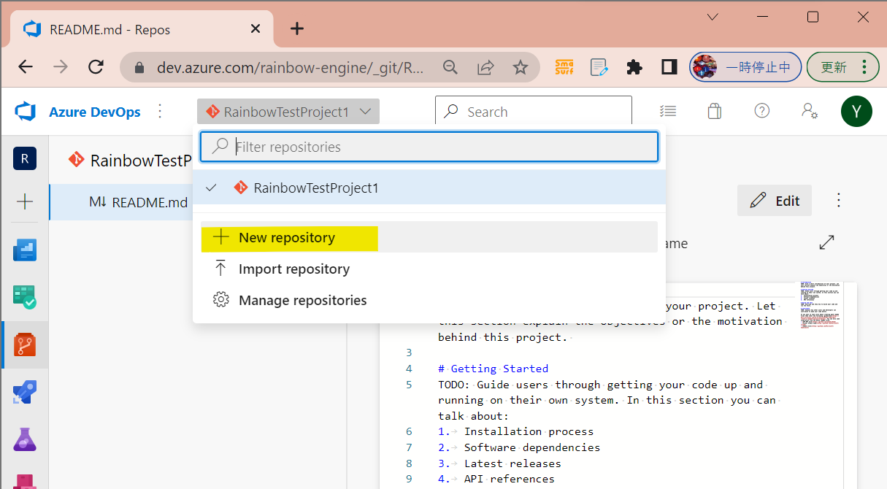This screenshot has width=887, height=489.
Task: Toggle the browser side panel icon
Action: pos(669,67)
